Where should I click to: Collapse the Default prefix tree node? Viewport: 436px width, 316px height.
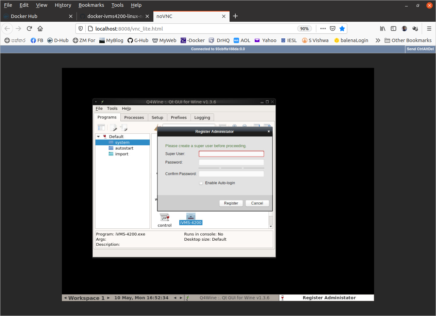tap(99, 136)
